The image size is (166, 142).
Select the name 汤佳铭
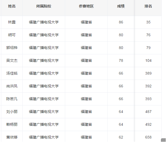pos(12,73)
